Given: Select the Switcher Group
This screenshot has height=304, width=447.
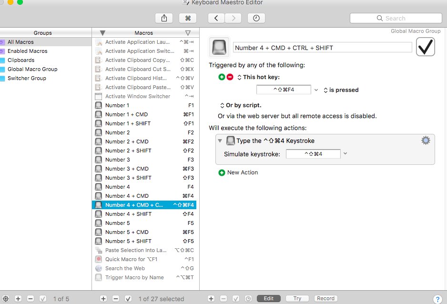Looking at the screenshot, I should (x=46, y=78).
